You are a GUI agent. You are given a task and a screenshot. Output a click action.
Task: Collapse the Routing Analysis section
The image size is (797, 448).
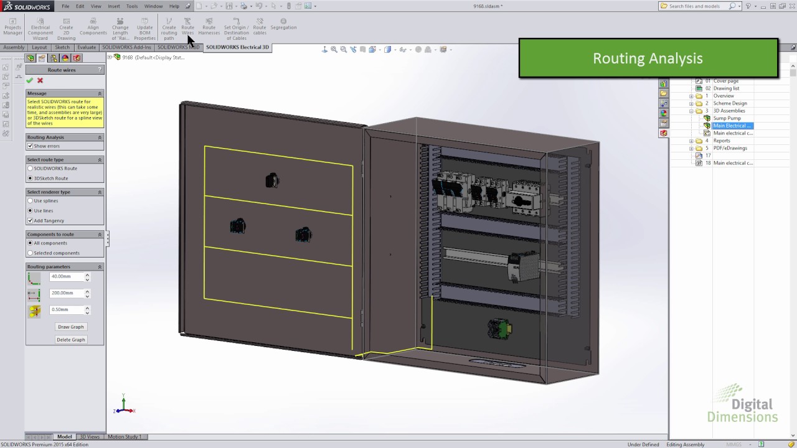(x=100, y=137)
